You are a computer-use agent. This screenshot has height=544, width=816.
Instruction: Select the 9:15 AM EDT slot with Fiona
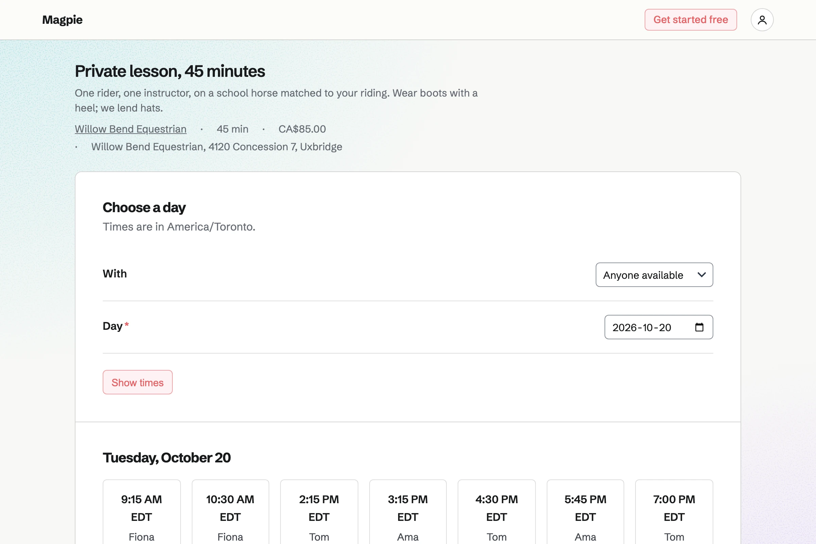[141, 512]
